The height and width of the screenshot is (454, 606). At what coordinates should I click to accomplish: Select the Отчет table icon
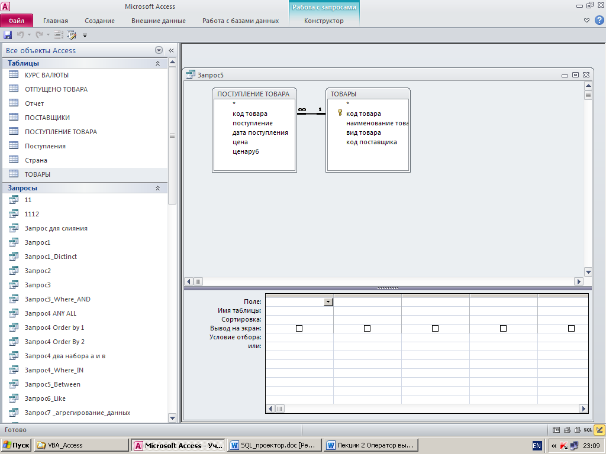coord(14,103)
